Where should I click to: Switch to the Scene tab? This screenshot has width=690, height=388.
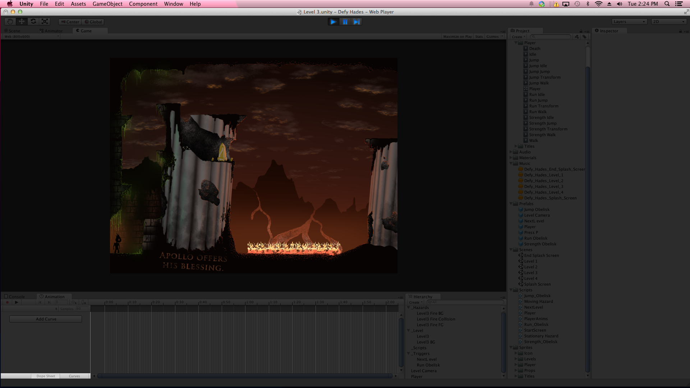click(x=12, y=31)
